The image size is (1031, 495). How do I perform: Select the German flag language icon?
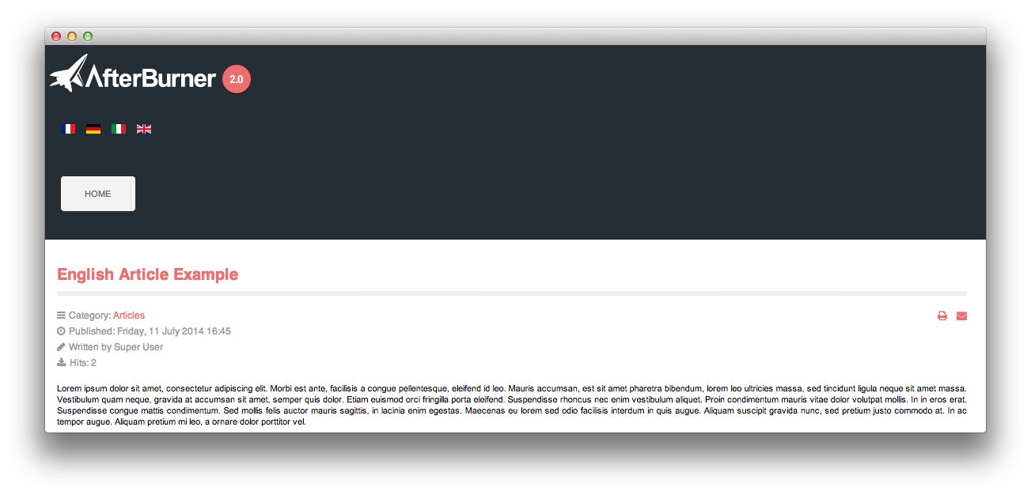tap(93, 129)
